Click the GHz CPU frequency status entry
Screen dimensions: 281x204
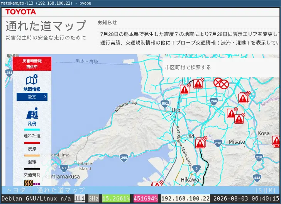[x=93, y=199]
